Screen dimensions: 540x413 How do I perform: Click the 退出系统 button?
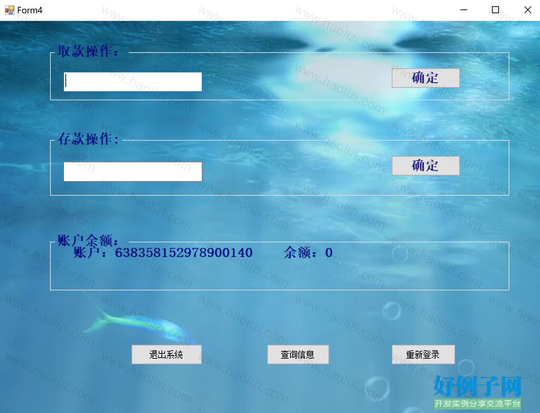(x=166, y=354)
